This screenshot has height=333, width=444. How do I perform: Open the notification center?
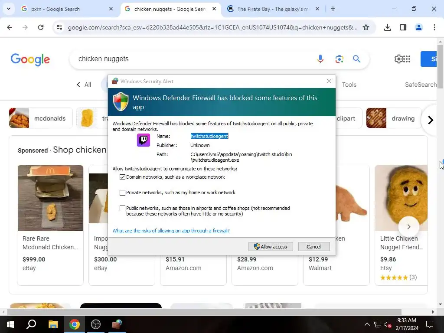[430, 324]
